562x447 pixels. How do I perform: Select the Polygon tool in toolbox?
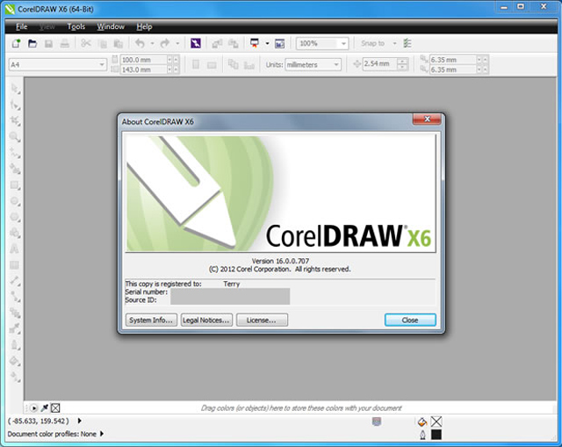(x=15, y=217)
